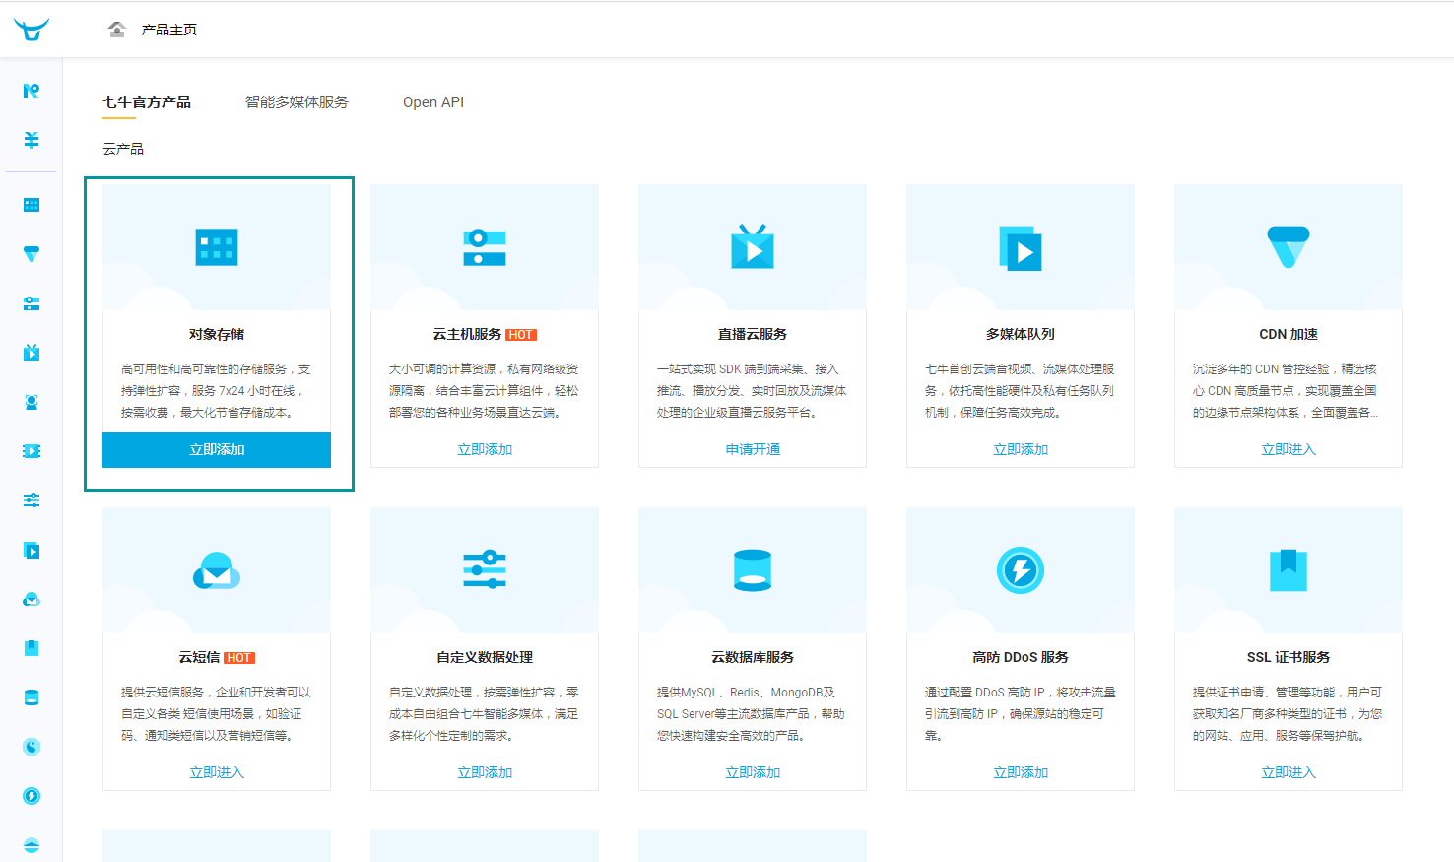Click 申请开通 link for 直播云服务
The height and width of the screenshot is (862, 1454).
753,450
